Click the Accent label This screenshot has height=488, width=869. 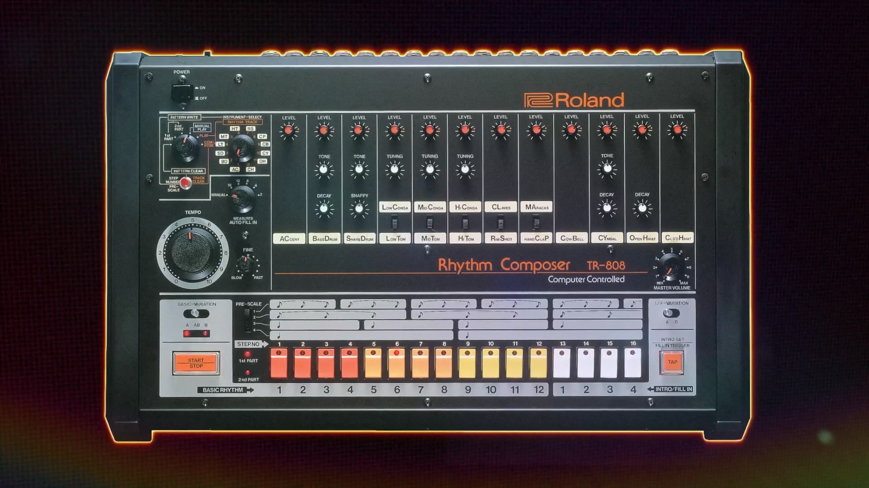pos(289,239)
